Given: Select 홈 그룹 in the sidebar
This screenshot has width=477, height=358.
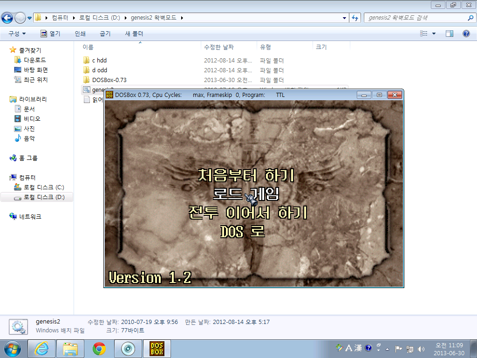Looking at the screenshot, I should pyautogui.click(x=28, y=158).
